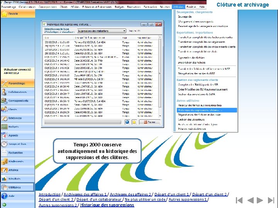Click the scroll-up arrow of the history list
278x208 pixels.
click(160, 37)
